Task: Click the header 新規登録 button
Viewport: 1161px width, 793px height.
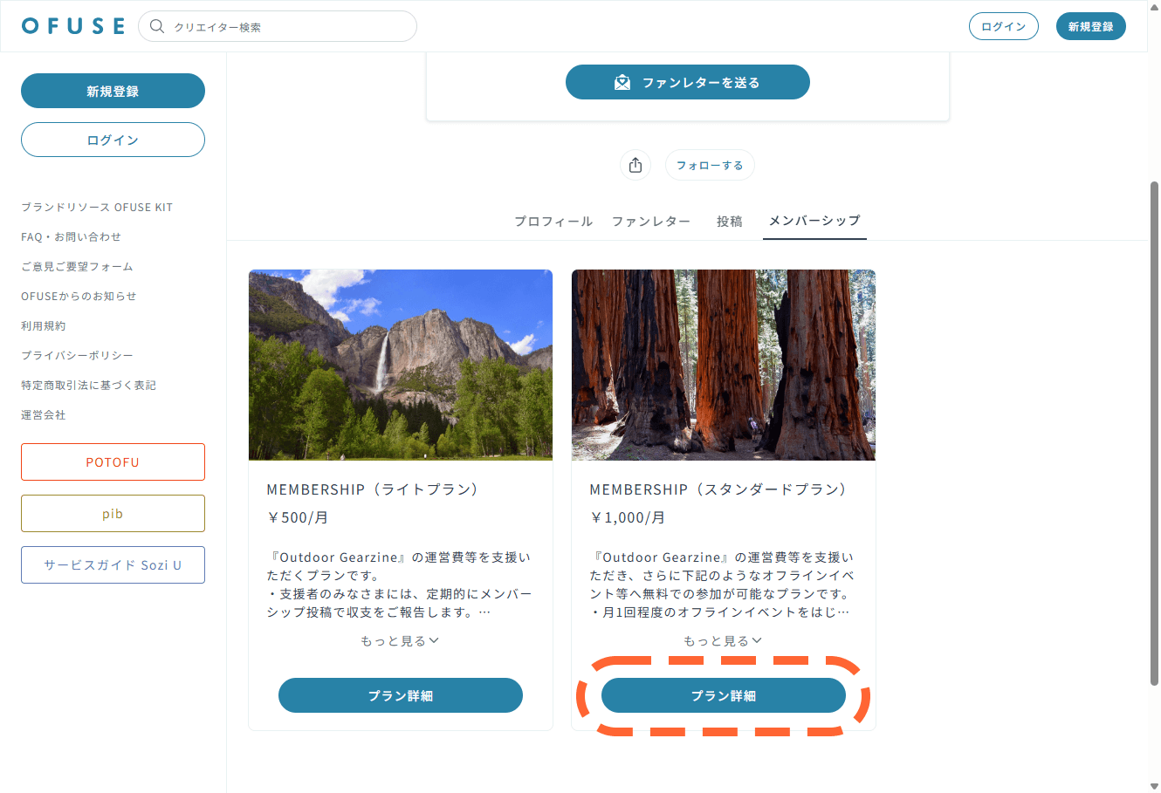Action: 1090,27
